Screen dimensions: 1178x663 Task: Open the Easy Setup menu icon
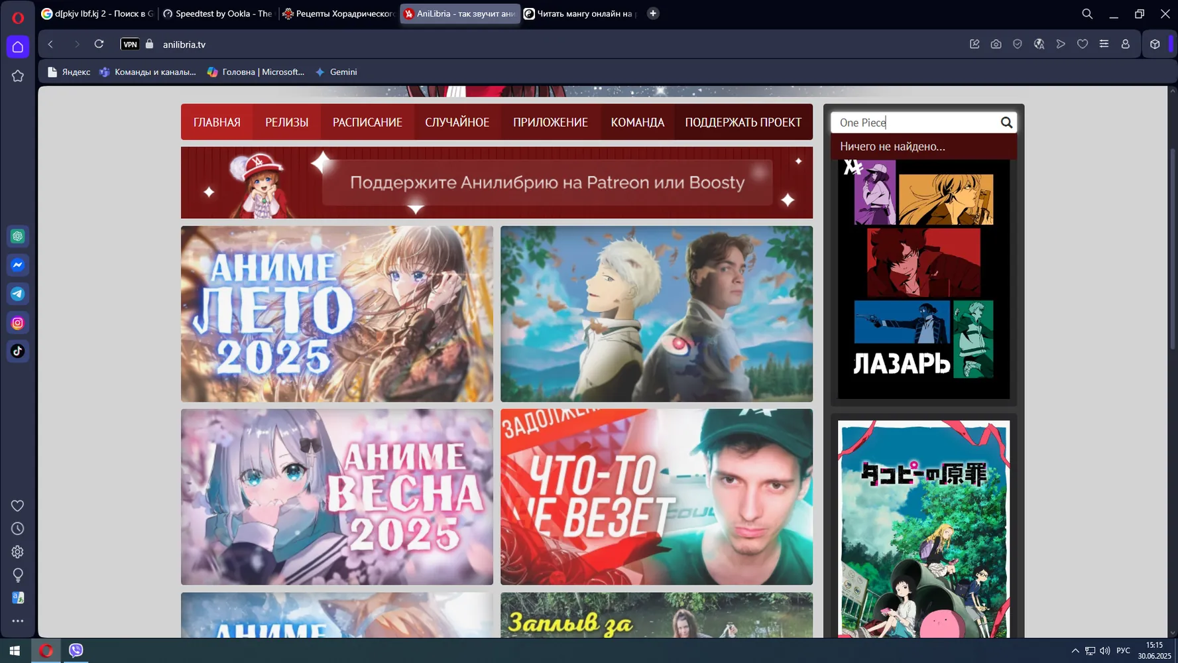click(x=1104, y=44)
